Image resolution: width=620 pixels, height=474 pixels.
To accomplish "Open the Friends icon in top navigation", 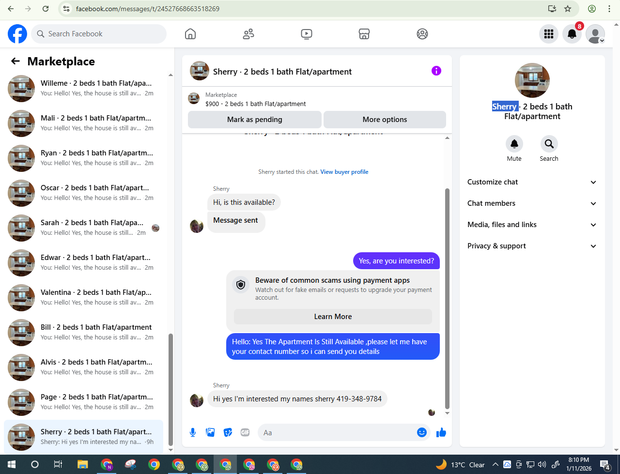I will click(248, 34).
